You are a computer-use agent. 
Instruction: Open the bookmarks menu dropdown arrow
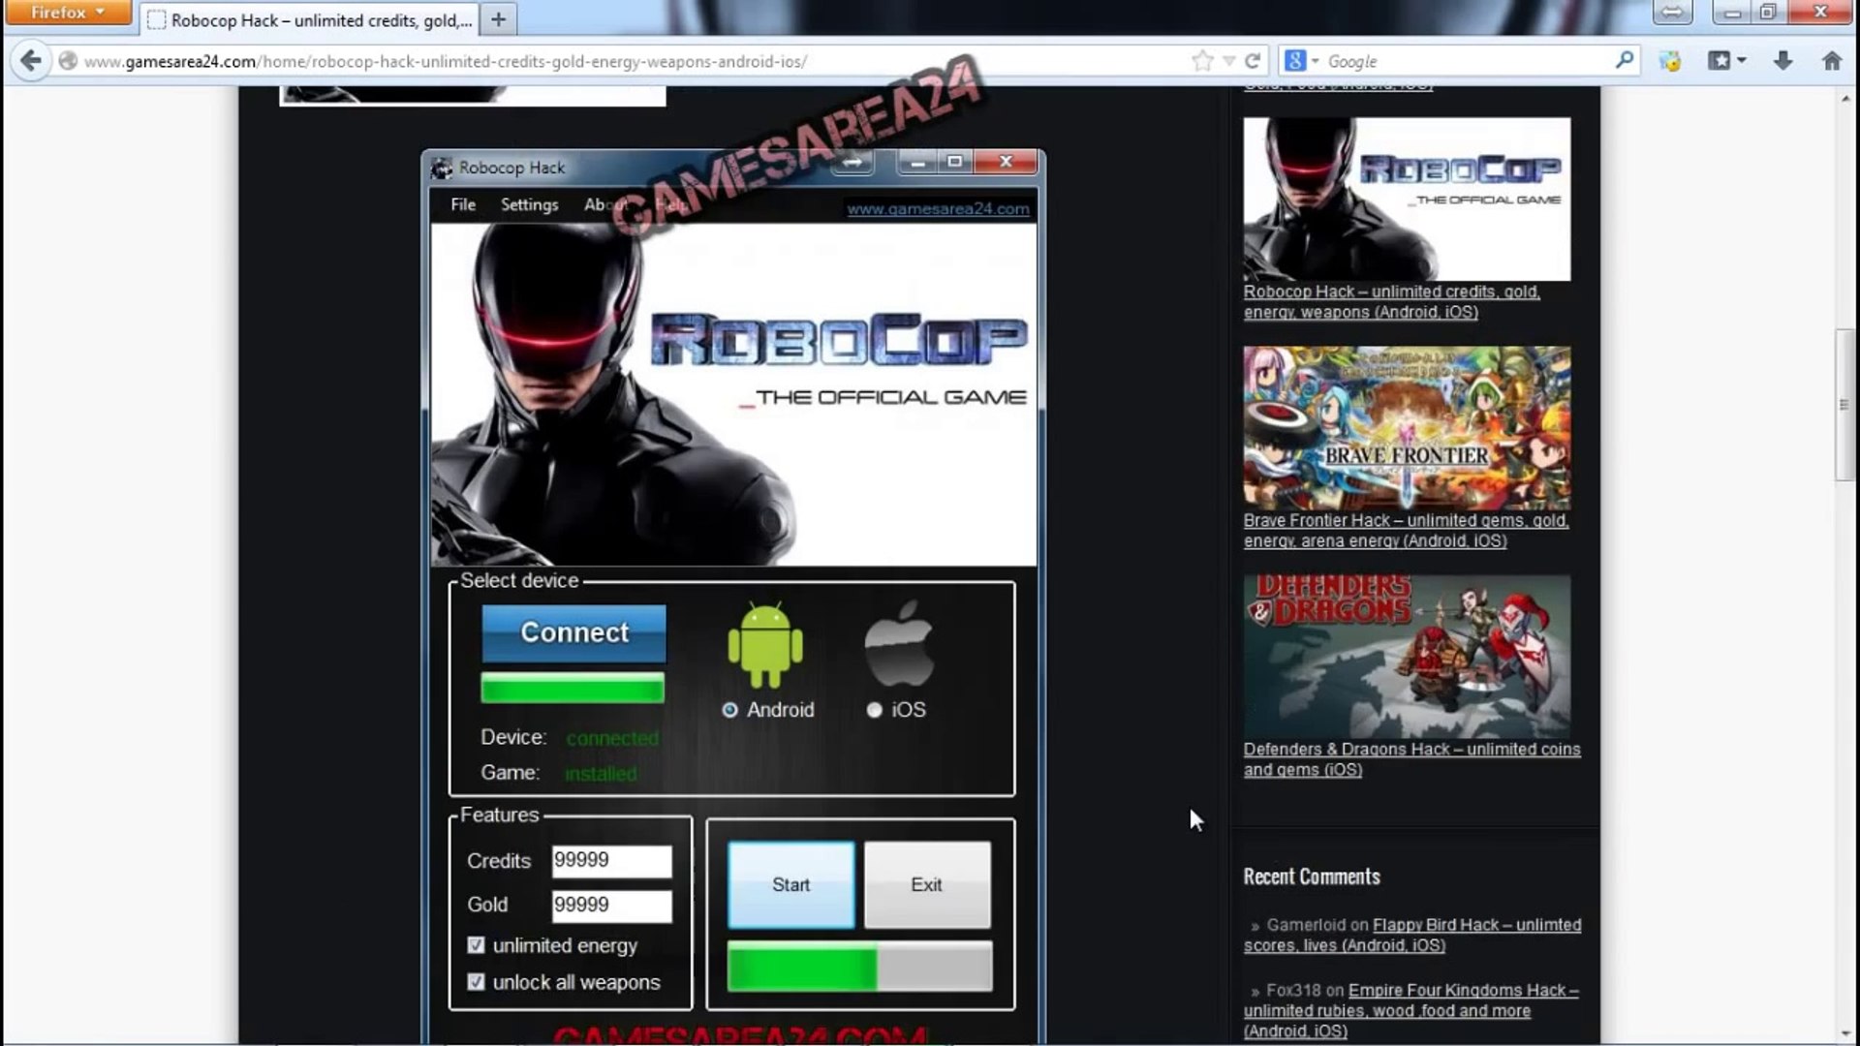point(1742,61)
